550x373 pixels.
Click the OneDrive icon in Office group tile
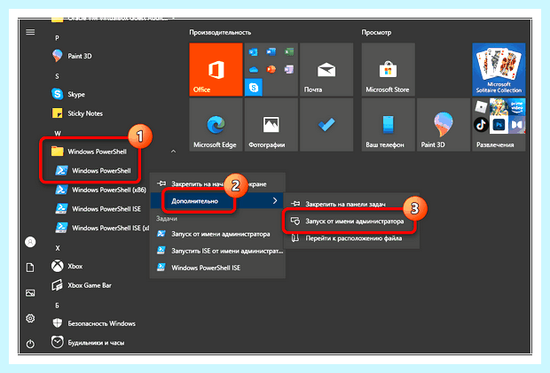tap(253, 70)
